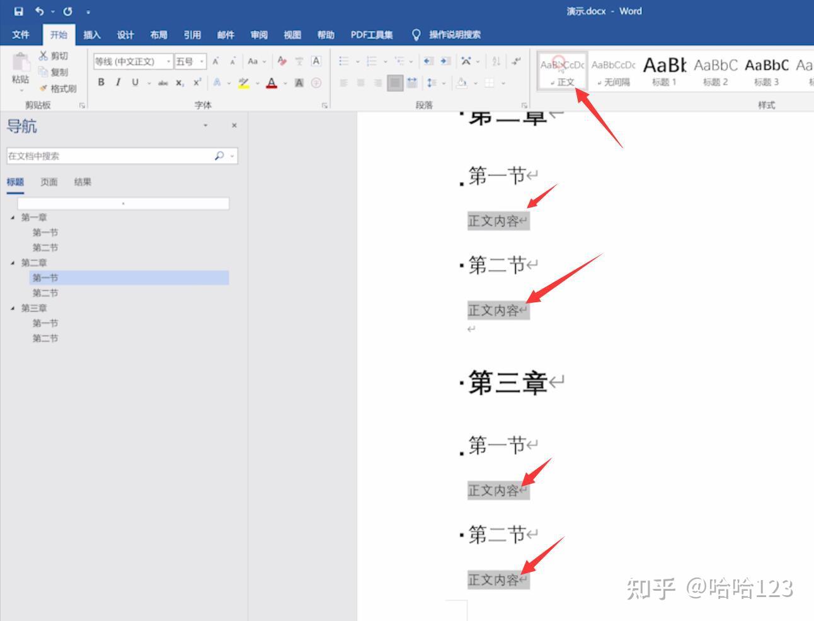Screen dimensions: 814x621
Task: Apply the 无间隔 style
Action: (614, 71)
